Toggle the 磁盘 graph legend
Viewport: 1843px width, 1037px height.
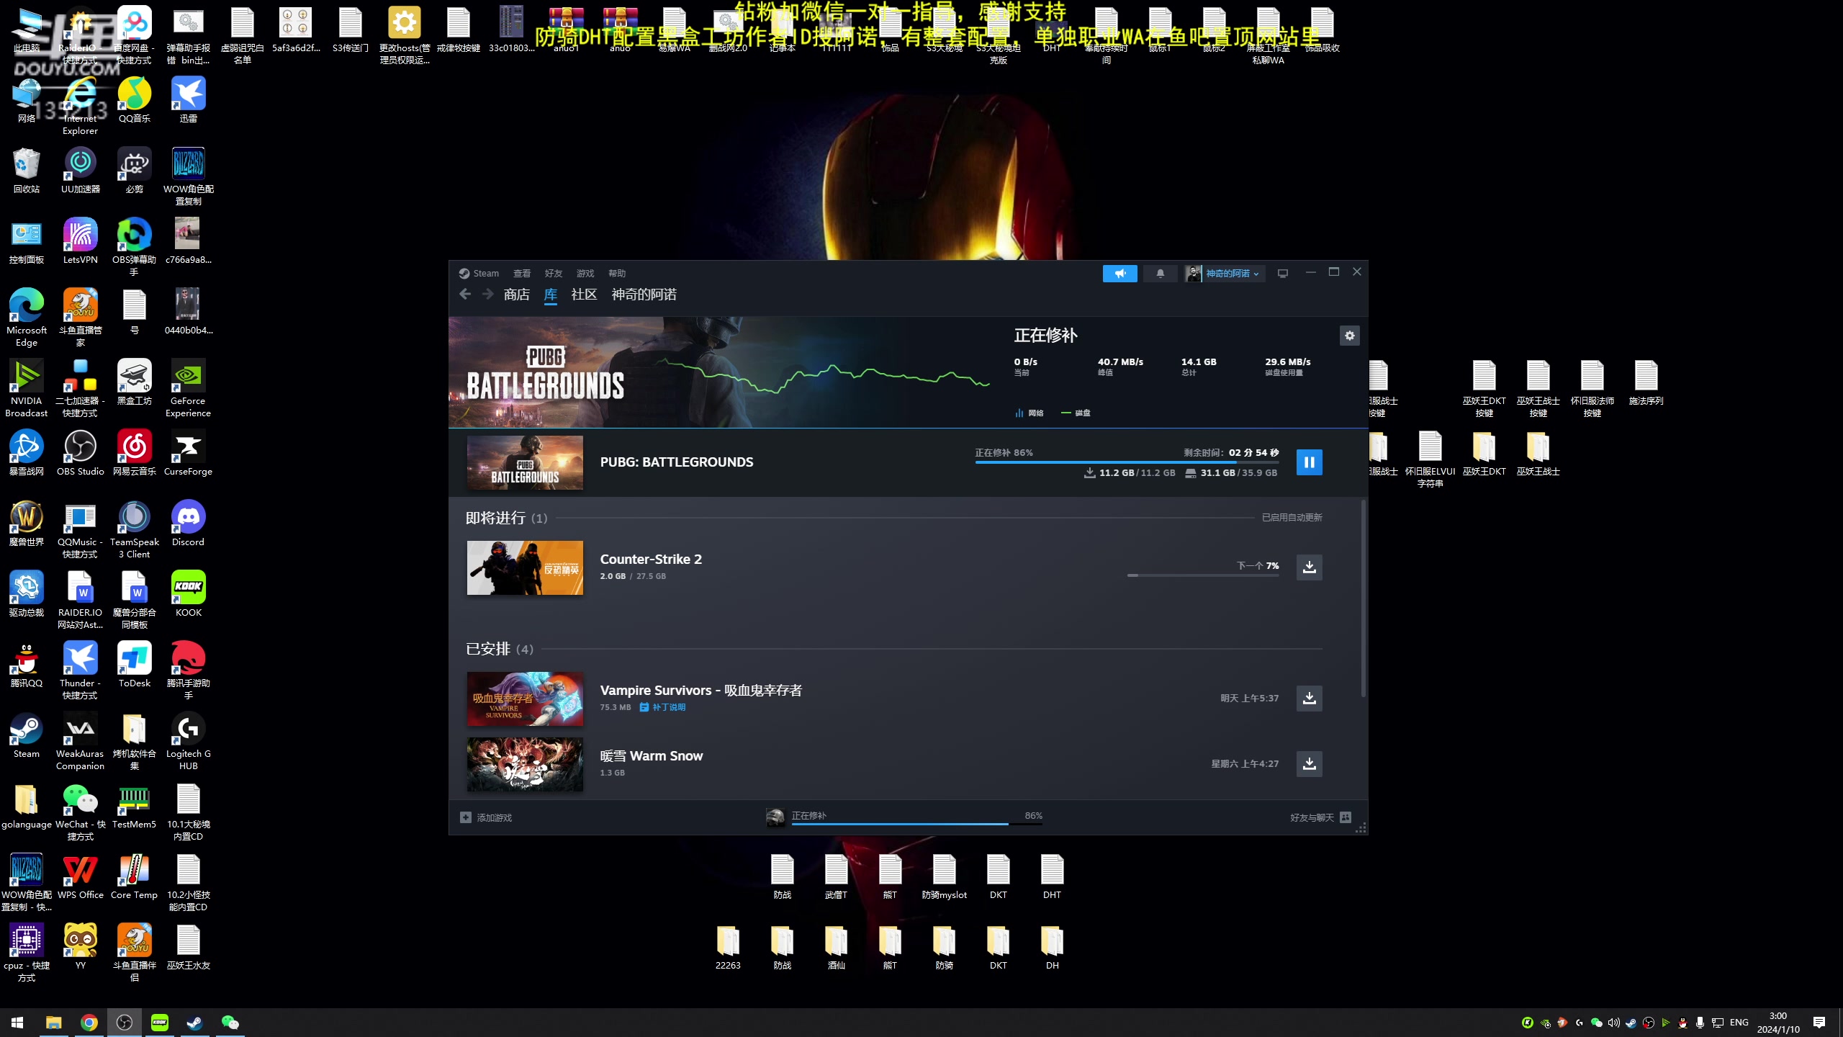tap(1076, 413)
